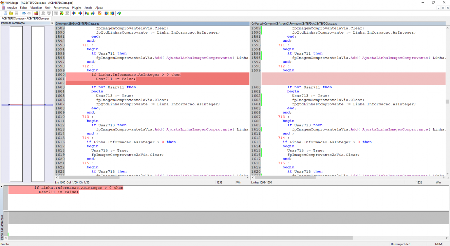
Task: Click 'Usar713 := True;' in right pane
Action: click(x=311, y=96)
